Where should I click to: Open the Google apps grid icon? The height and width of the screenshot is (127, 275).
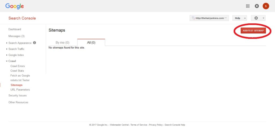pyautogui.click(x=248, y=6)
